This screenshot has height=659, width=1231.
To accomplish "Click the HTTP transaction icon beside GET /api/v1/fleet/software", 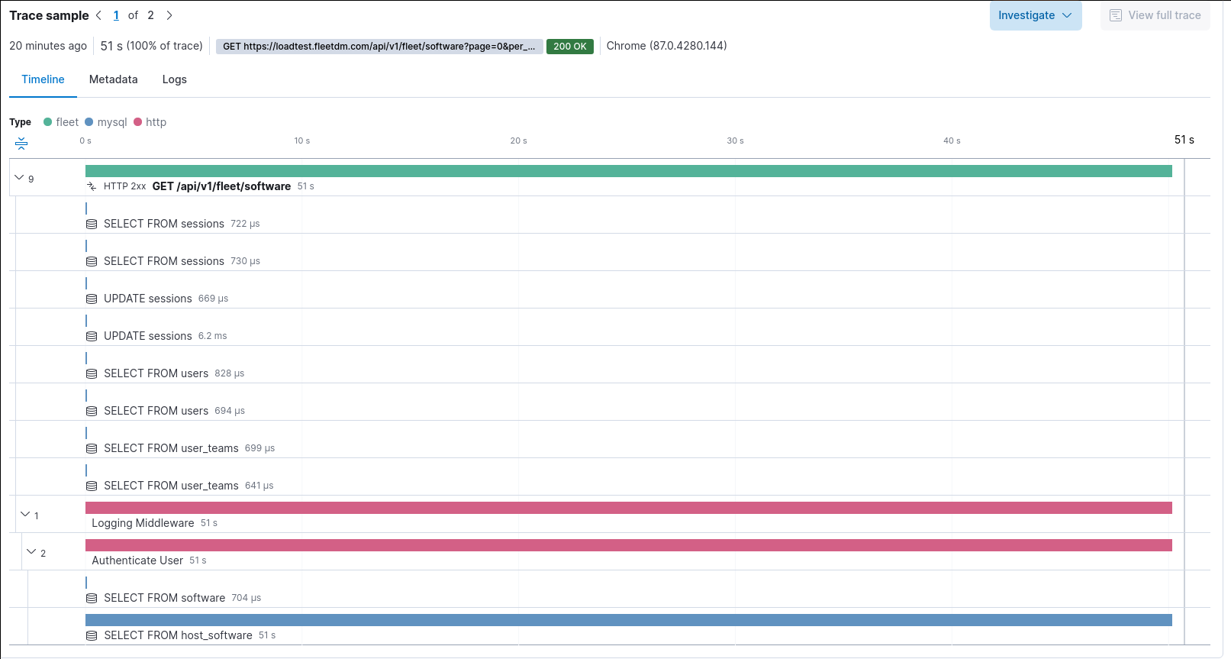I will [x=92, y=186].
